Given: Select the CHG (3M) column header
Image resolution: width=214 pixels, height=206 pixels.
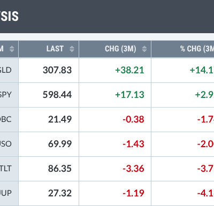Looking at the screenshot, I should point(115,49).
